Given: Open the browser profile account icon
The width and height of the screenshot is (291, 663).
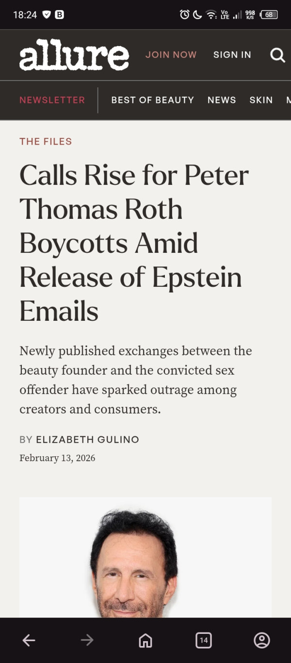Looking at the screenshot, I should pos(262,641).
